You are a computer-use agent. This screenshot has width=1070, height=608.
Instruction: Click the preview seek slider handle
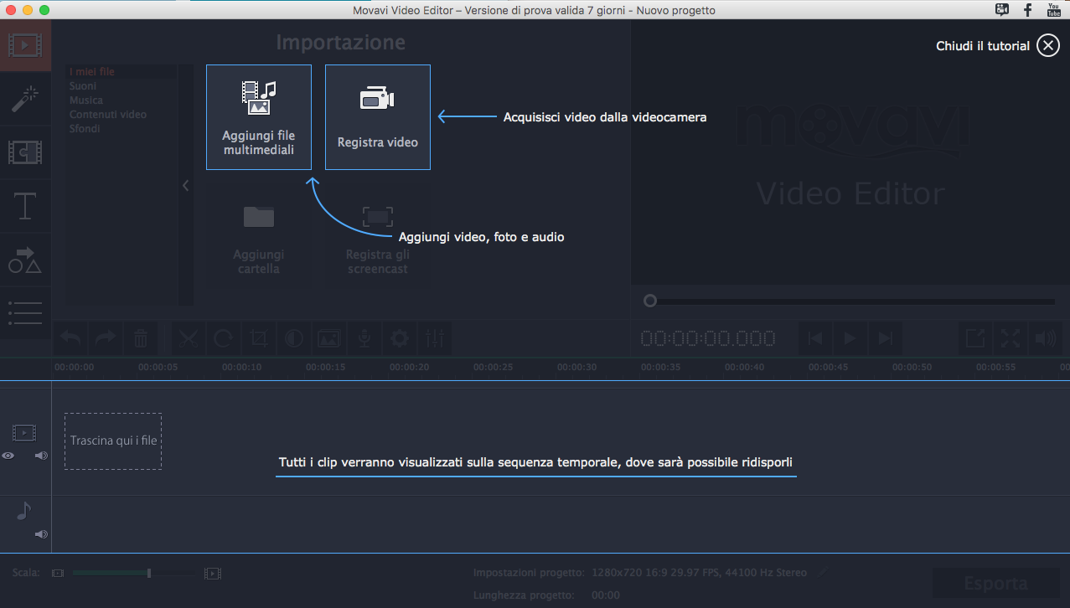tap(650, 301)
